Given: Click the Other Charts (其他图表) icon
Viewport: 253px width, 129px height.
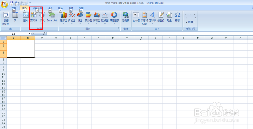Looking at the screenshot, I should [x=114, y=15].
